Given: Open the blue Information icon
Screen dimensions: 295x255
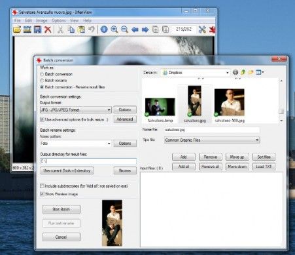Looking at the screenshot, I should [104, 29].
